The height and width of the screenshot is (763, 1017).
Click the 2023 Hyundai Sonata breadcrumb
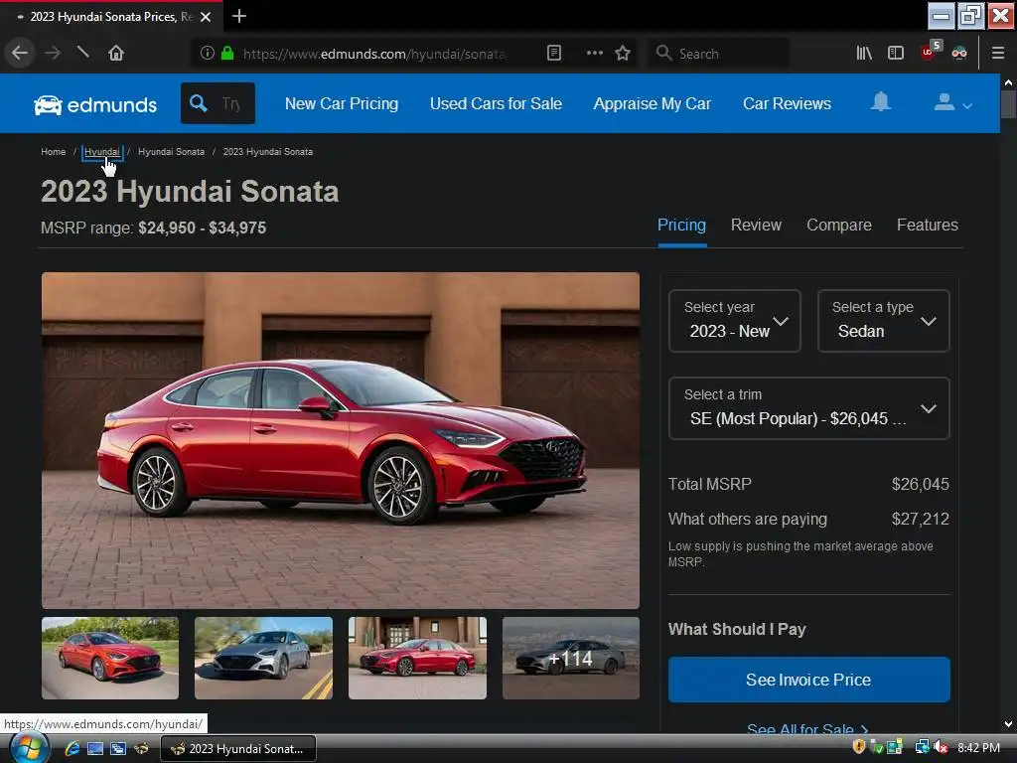point(268,152)
